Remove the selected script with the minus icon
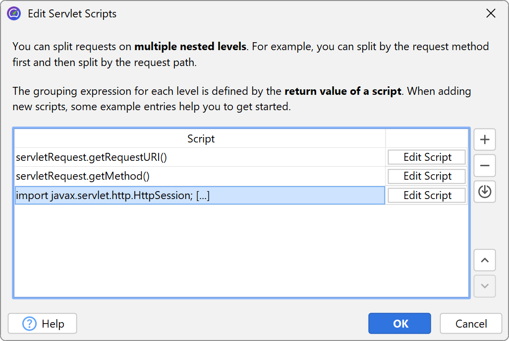509x341 pixels. pyautogui.click(x=485, y=166)
